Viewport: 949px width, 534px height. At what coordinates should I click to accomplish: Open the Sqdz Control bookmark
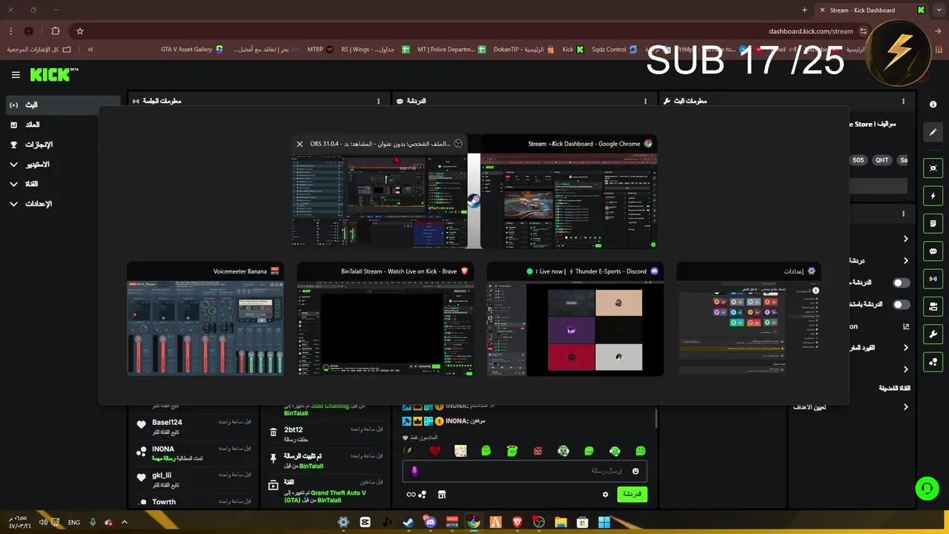click(x=613, y=49)
